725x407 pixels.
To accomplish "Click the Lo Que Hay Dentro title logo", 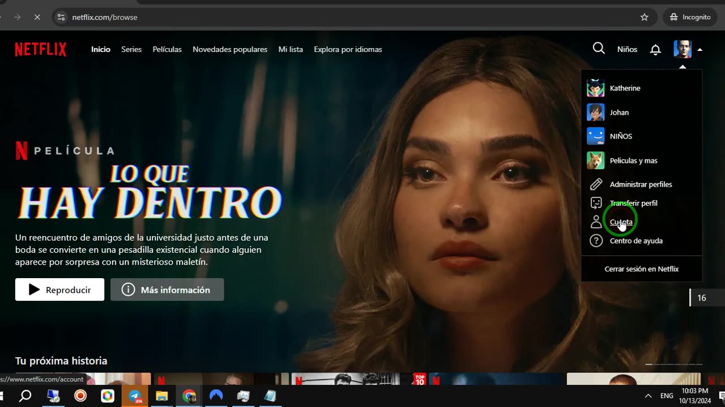I will point(150,192).
